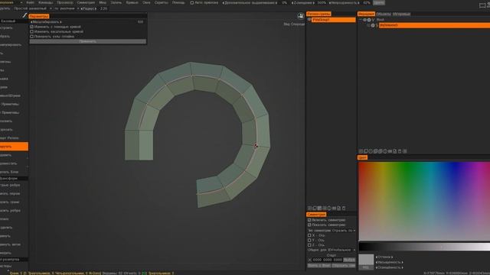Select the Параметры panel tab
490x275 pixels.
[39, 16]
